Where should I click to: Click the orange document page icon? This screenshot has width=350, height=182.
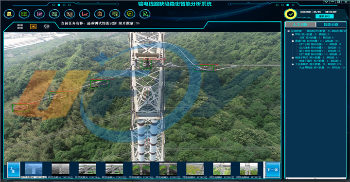point(100,14)
